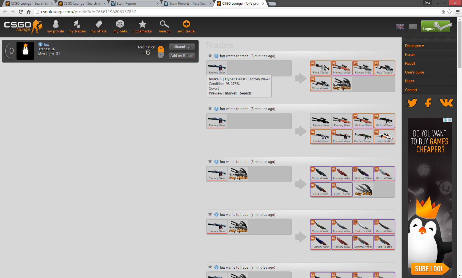
Task: Open the Forum sidebar menu item
Action: (410, 55)
